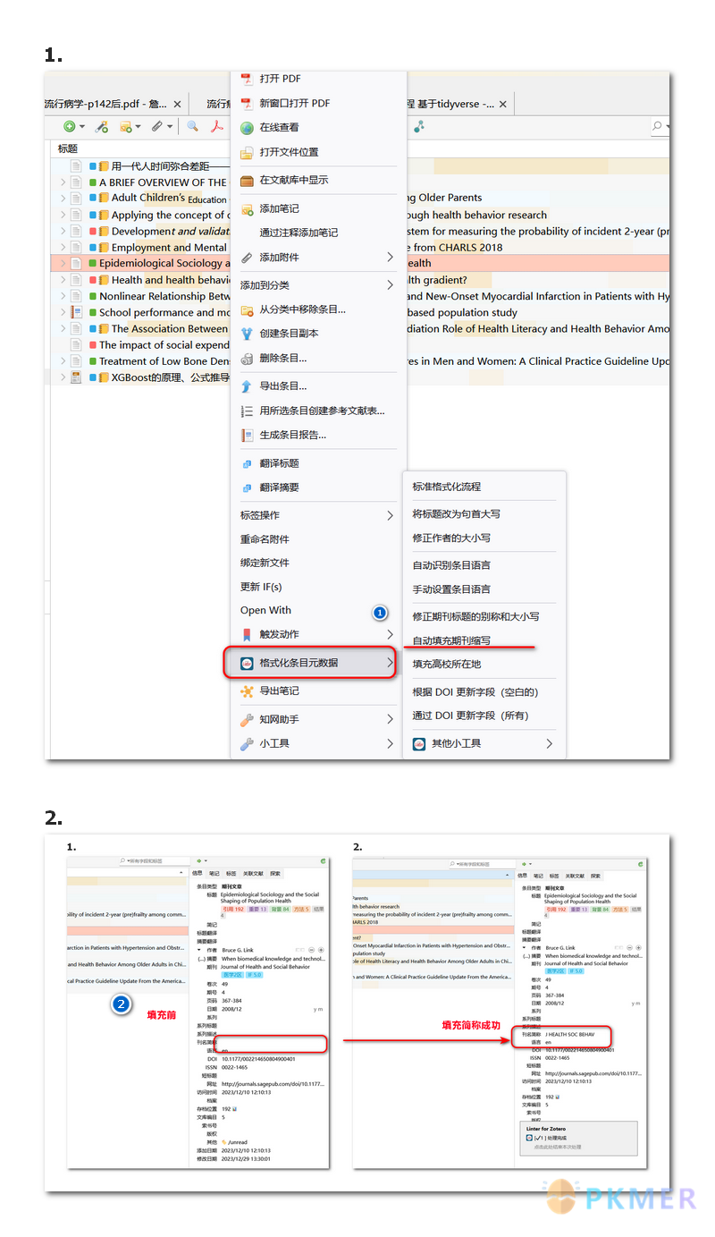Expand the 添加附件 submenu arrow

tap(390, 258)
